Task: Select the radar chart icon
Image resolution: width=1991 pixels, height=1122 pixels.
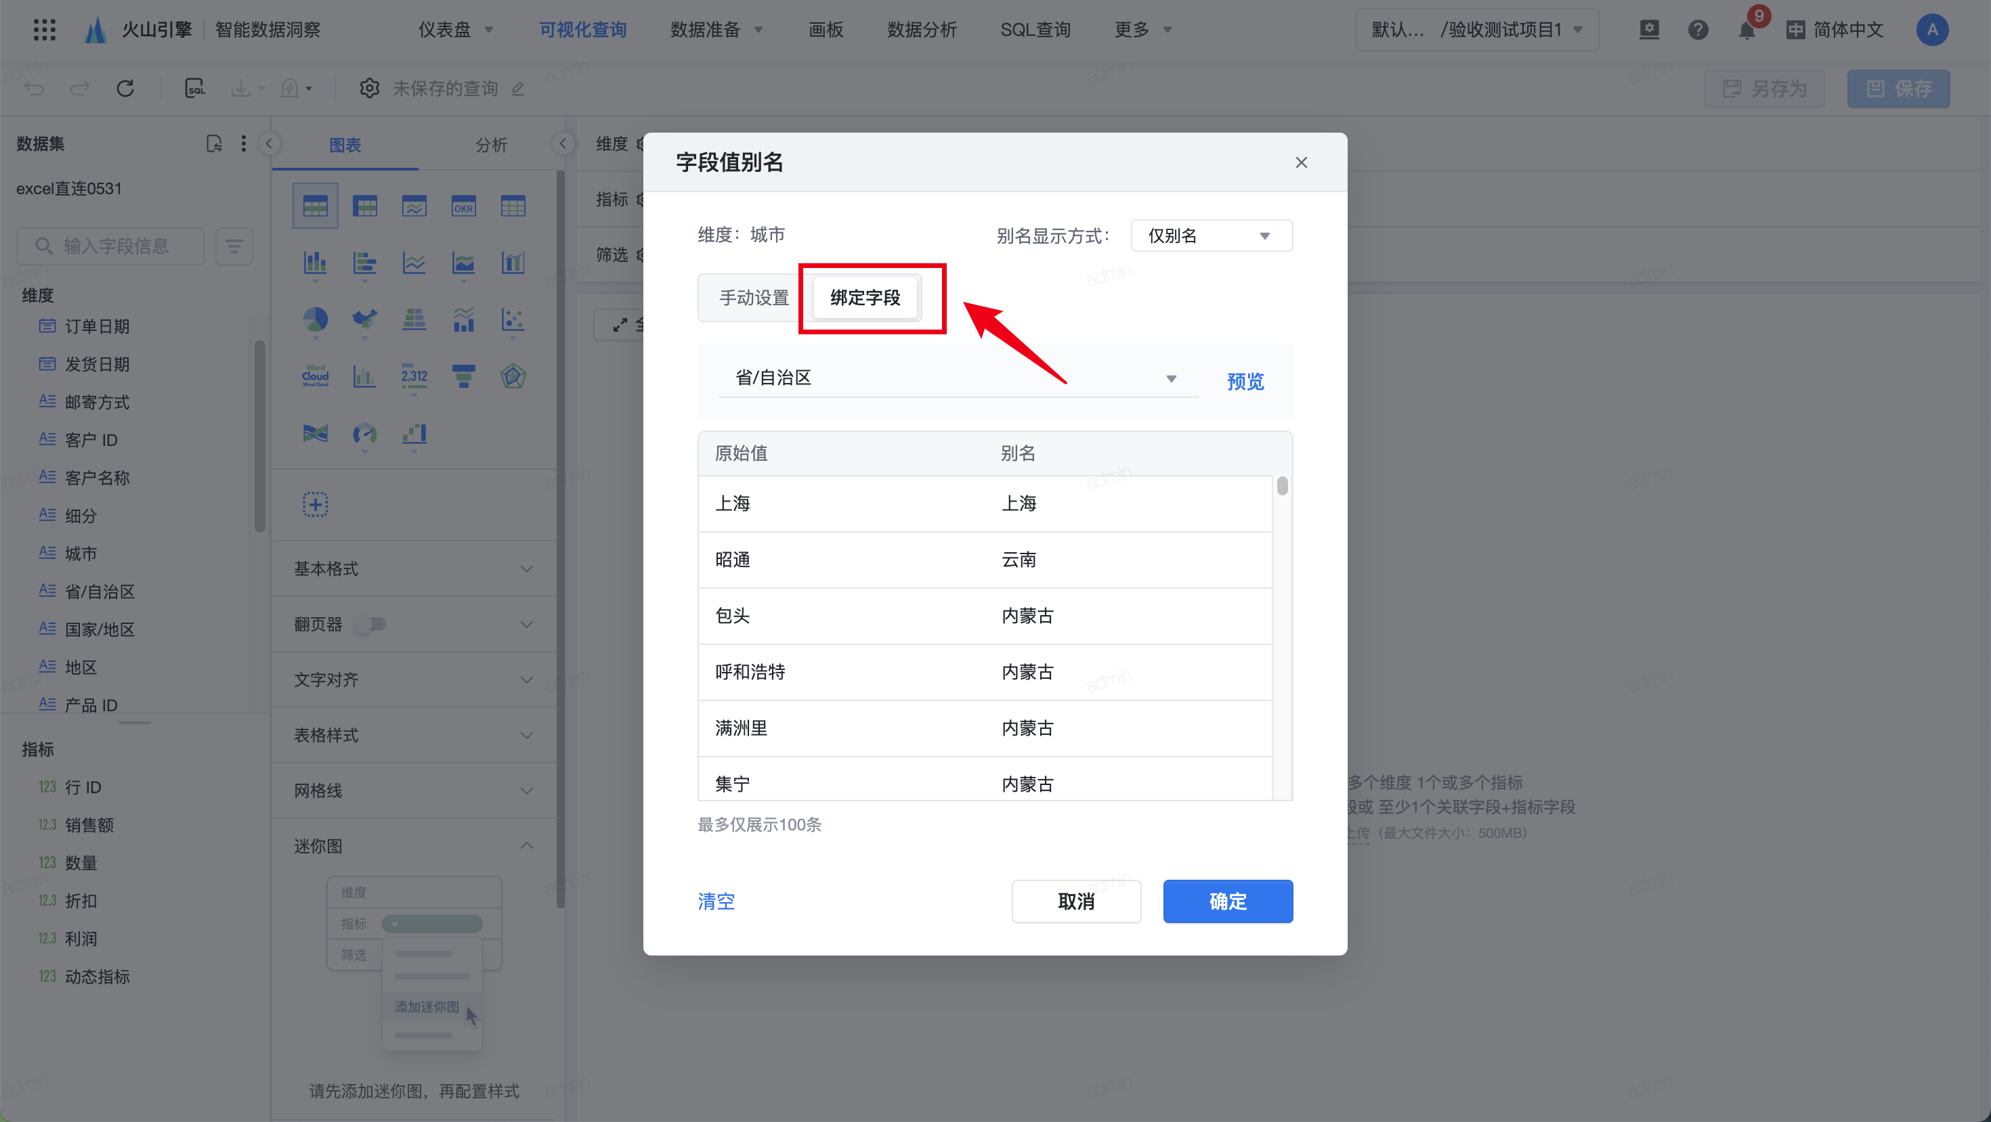Action: coord(513,376)
